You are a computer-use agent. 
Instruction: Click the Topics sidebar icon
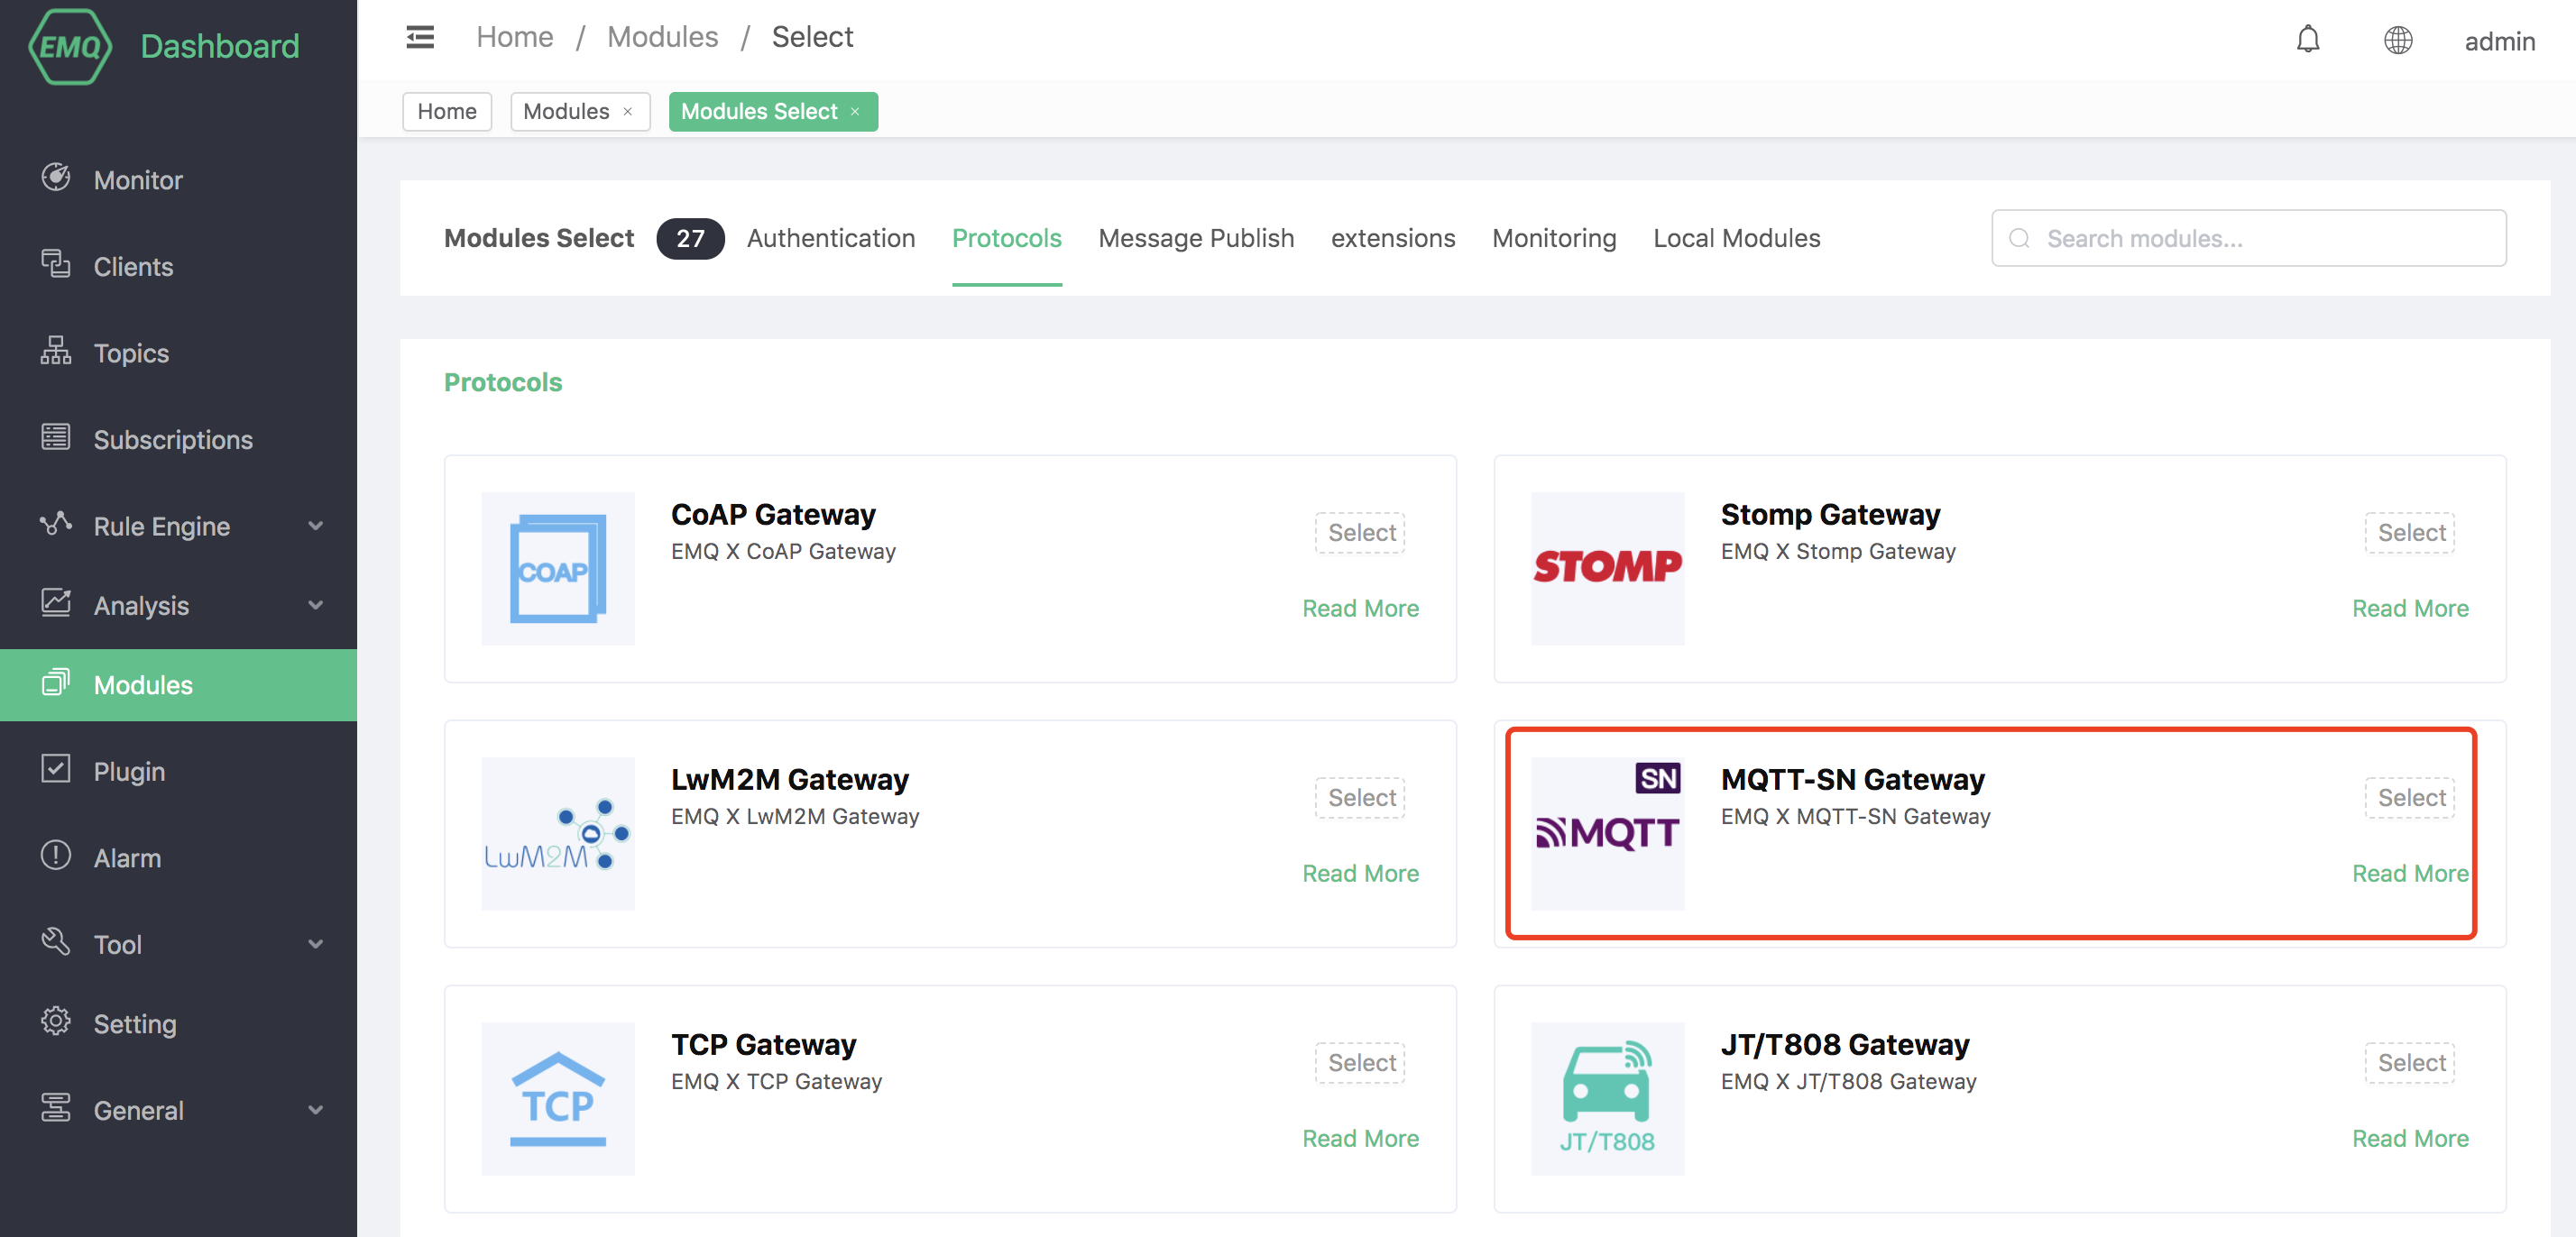coord(56,350)
